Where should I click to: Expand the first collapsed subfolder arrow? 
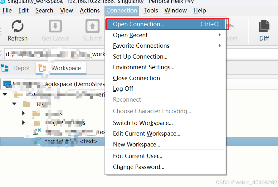click(x=24, y=113)
